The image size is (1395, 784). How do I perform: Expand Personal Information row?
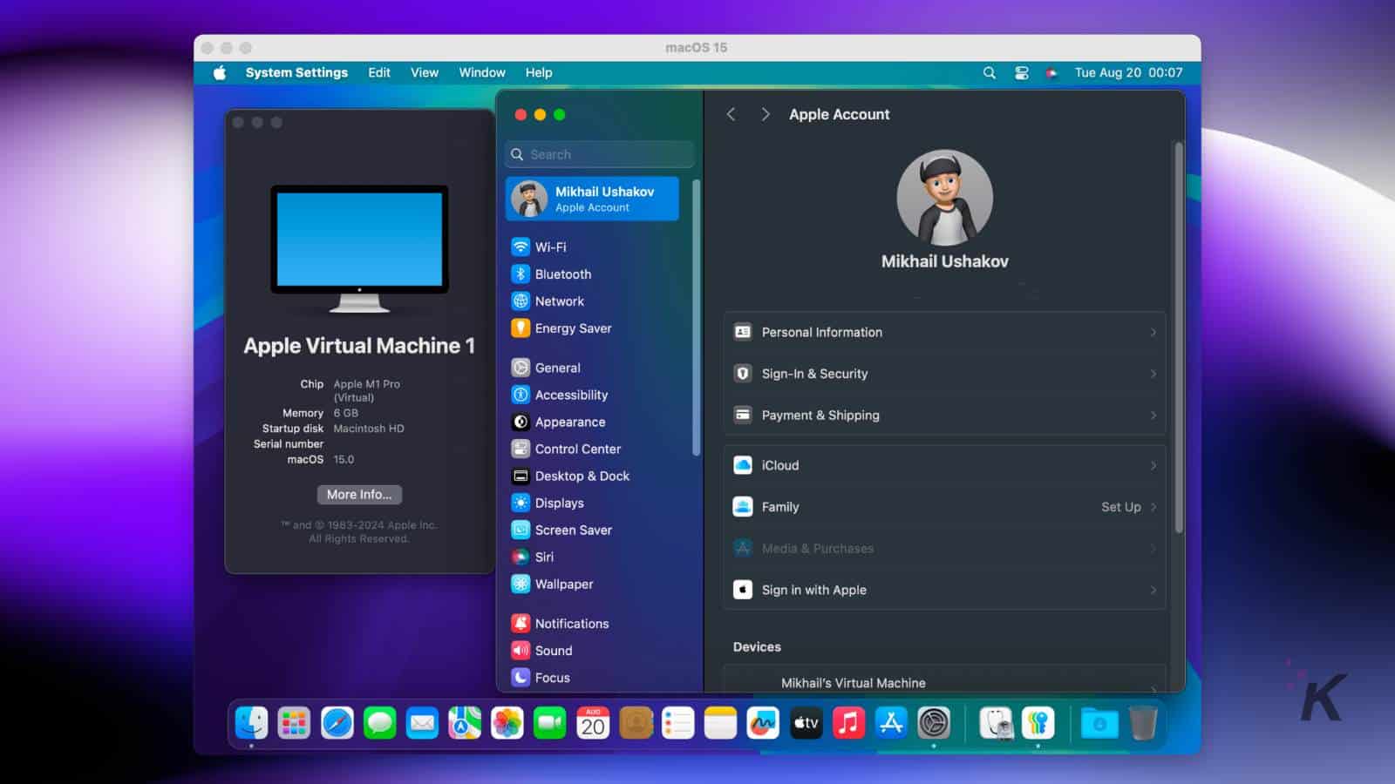tap(944, 332)
